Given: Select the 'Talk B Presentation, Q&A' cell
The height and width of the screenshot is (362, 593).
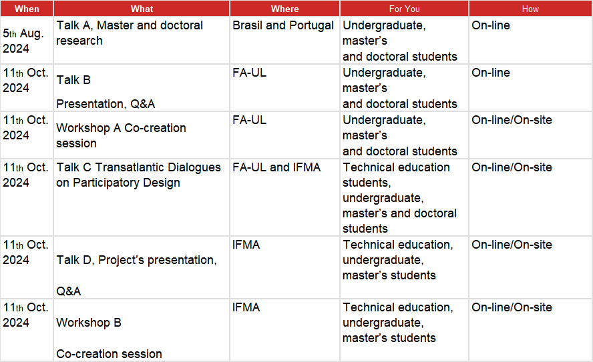Looking at the screenshot, I should coord(142,87).
